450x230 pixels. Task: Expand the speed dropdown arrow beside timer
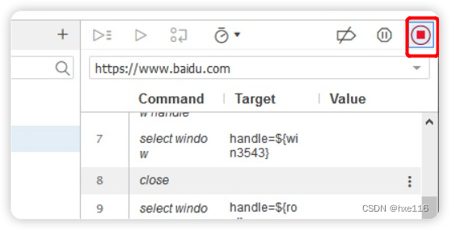(237, 35)
